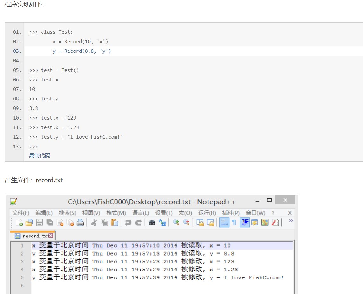Open the 语言(L) menu
The image size is (363, 294).
141,213
